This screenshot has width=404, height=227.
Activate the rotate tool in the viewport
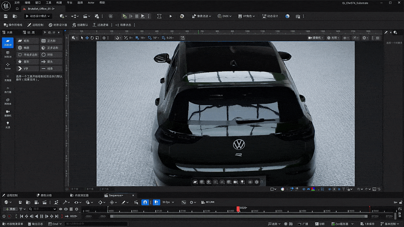92,38
